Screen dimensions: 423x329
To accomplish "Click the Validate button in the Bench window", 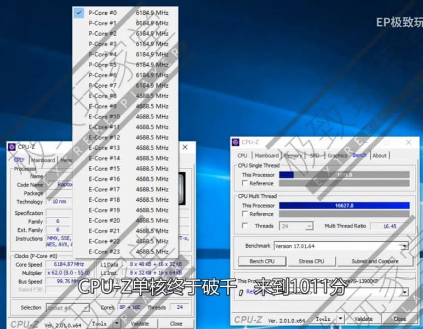I will [363, 319].
